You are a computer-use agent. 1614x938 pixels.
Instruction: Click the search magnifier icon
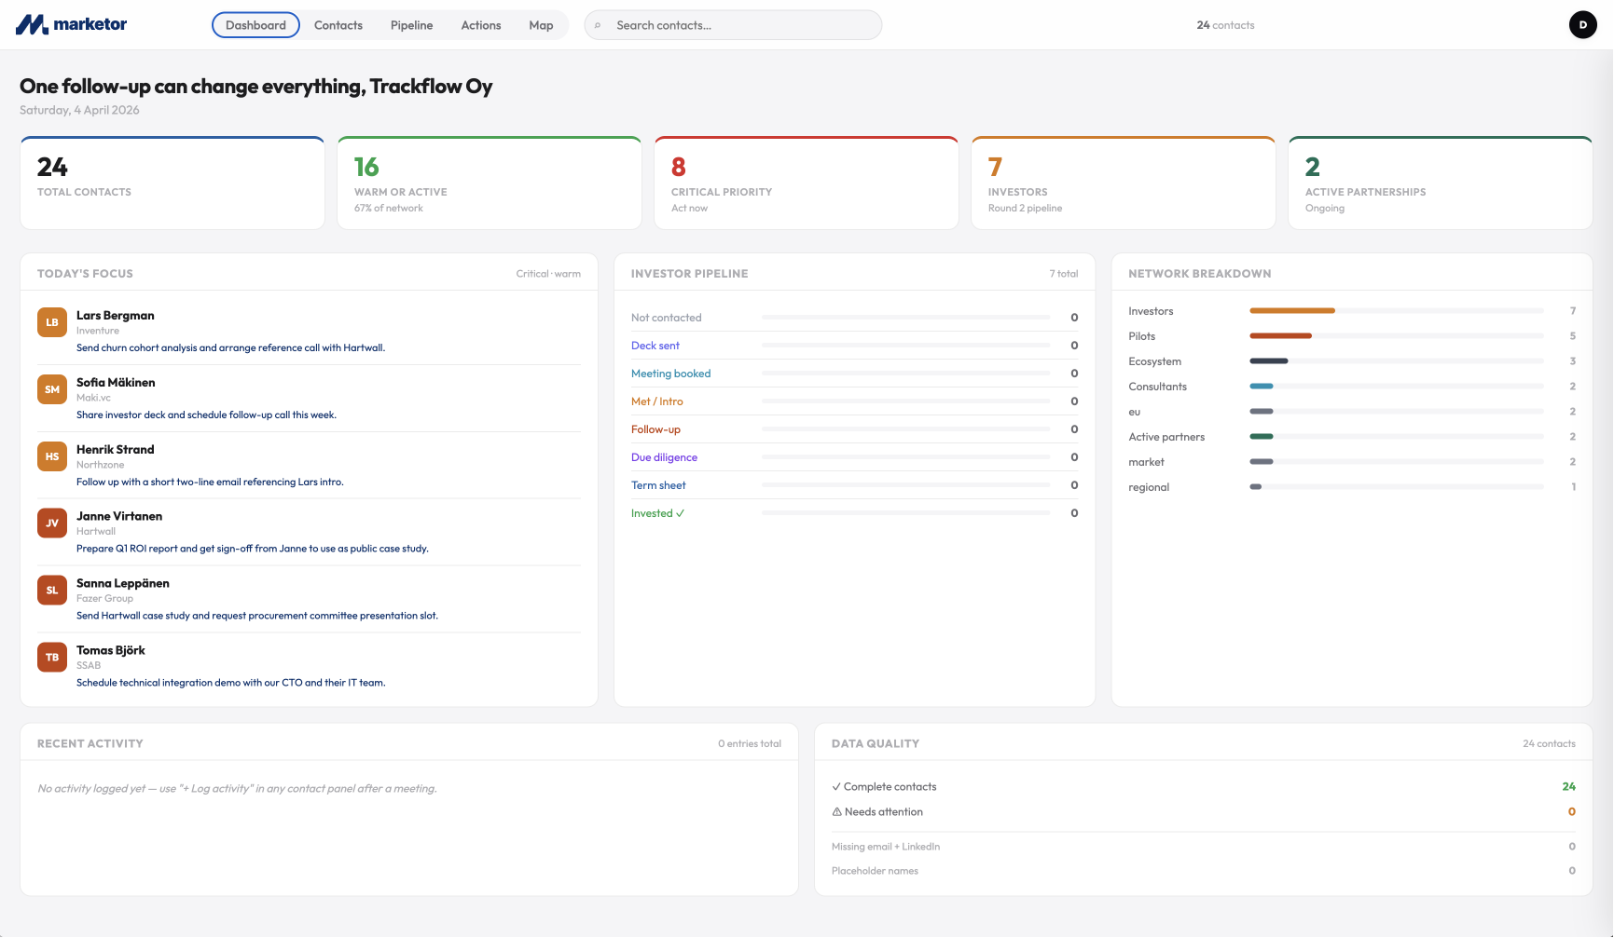598,26
